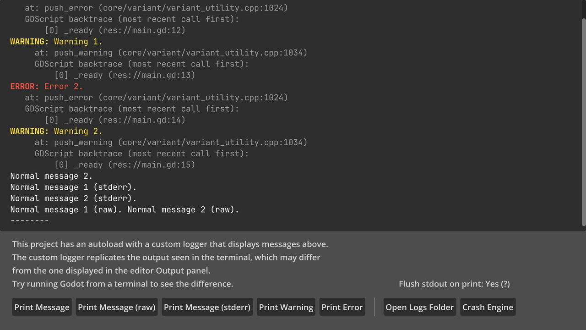Click the autoload custom logger description text
The width and height of the screenshot is (586, 330).
(x=170, y=244)
